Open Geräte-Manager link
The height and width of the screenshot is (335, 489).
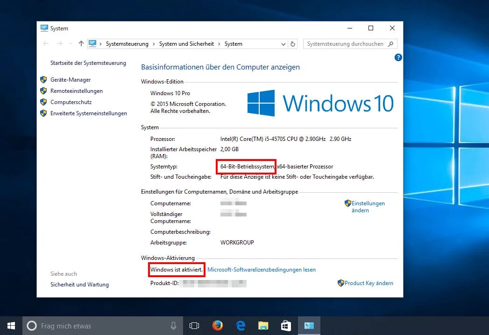pyautogui.click(x=71, y=80)
